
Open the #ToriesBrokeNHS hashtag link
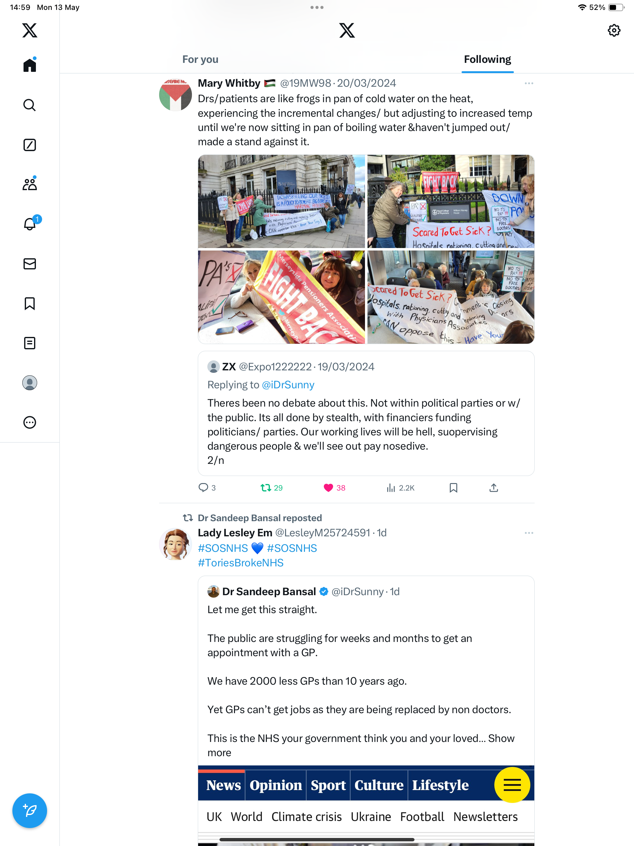[x=241, y=563]
